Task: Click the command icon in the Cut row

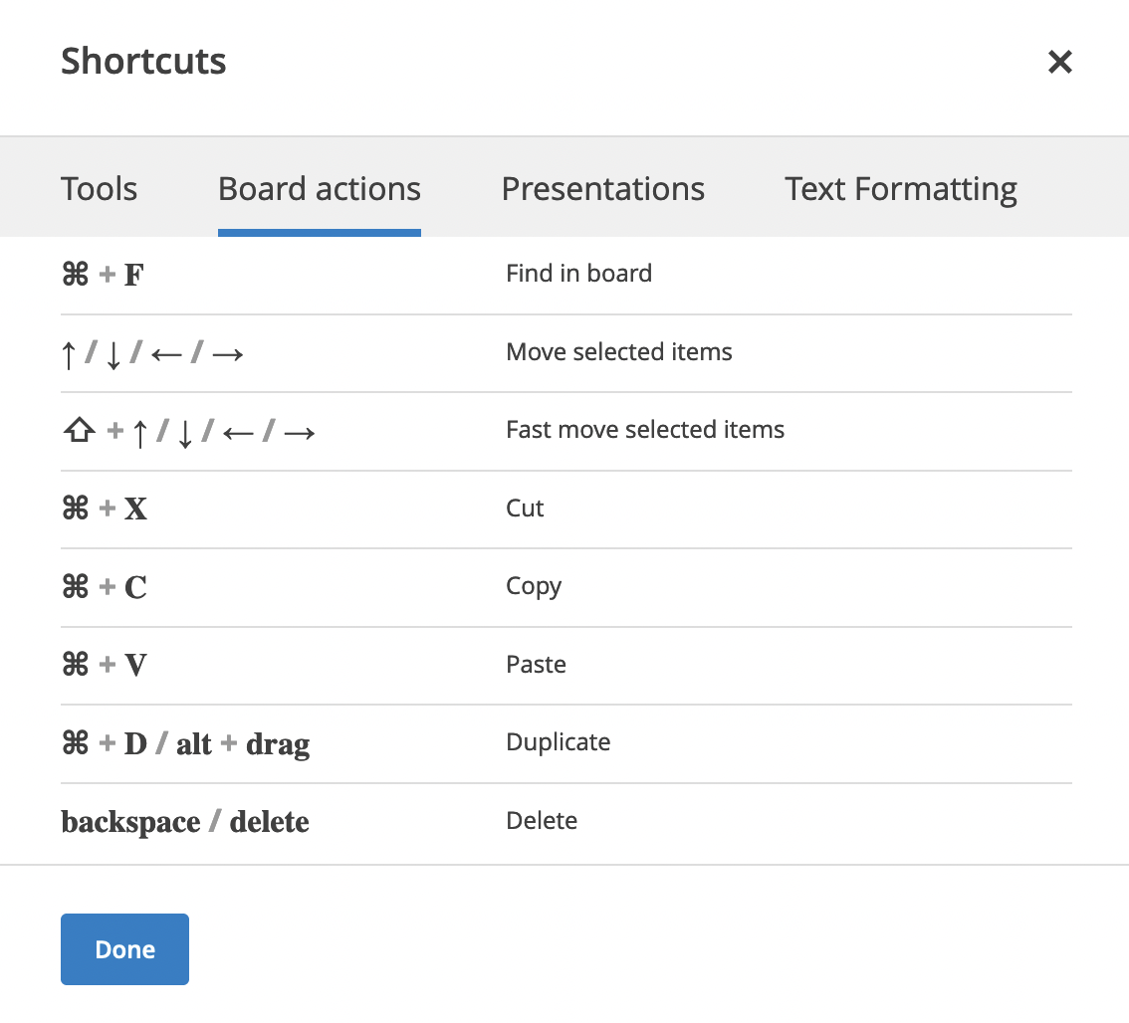Action: click(x=75, y=509)
